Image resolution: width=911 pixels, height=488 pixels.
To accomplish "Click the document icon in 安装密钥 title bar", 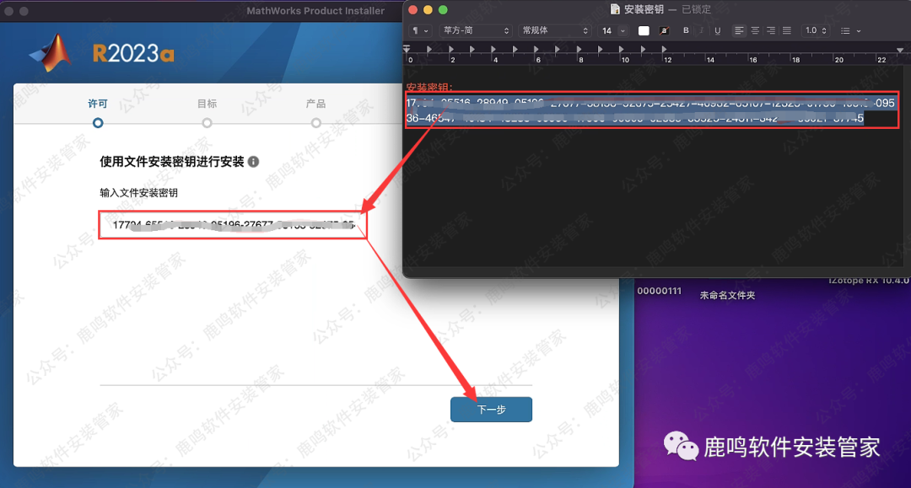I will [x=615, y=9].
